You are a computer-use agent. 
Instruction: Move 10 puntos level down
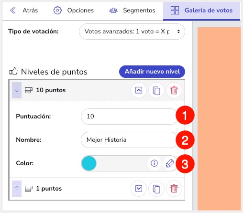(17, 90)
